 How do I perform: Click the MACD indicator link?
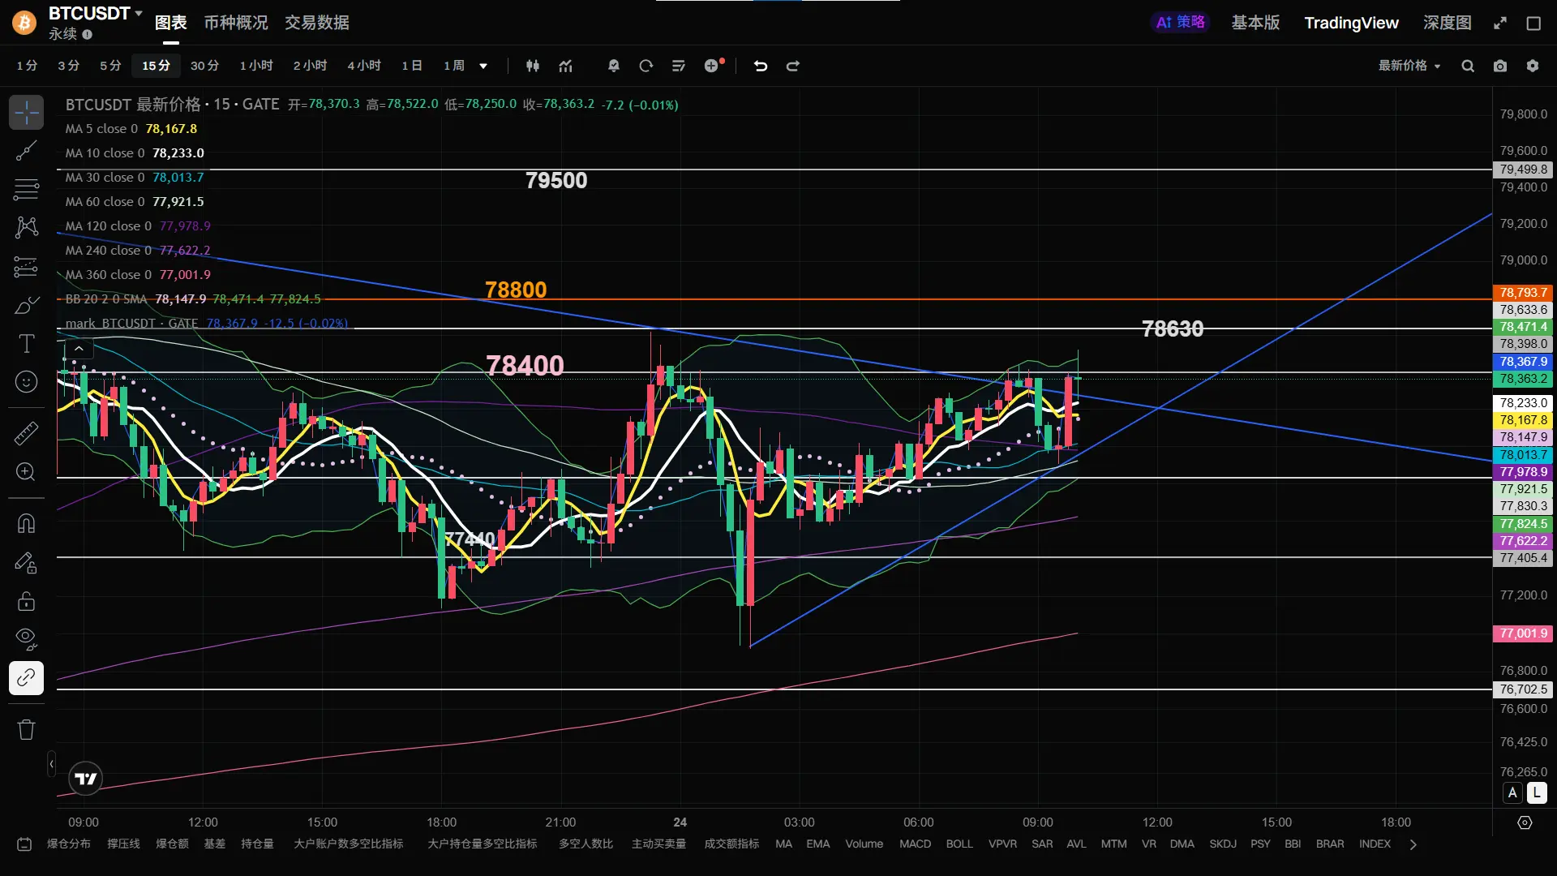pos(915,844)
